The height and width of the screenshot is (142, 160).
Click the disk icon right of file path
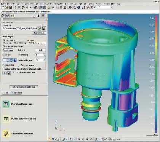pos(44,28)
